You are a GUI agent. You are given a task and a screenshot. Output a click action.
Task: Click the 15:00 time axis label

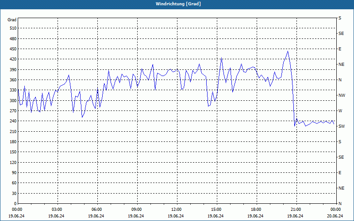click(x=217, y=210)
